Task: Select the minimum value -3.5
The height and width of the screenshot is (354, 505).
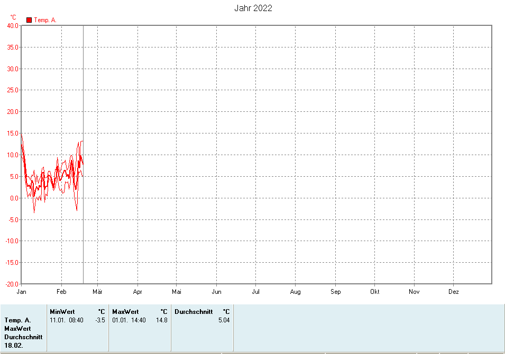Action: tap(100, 320)
